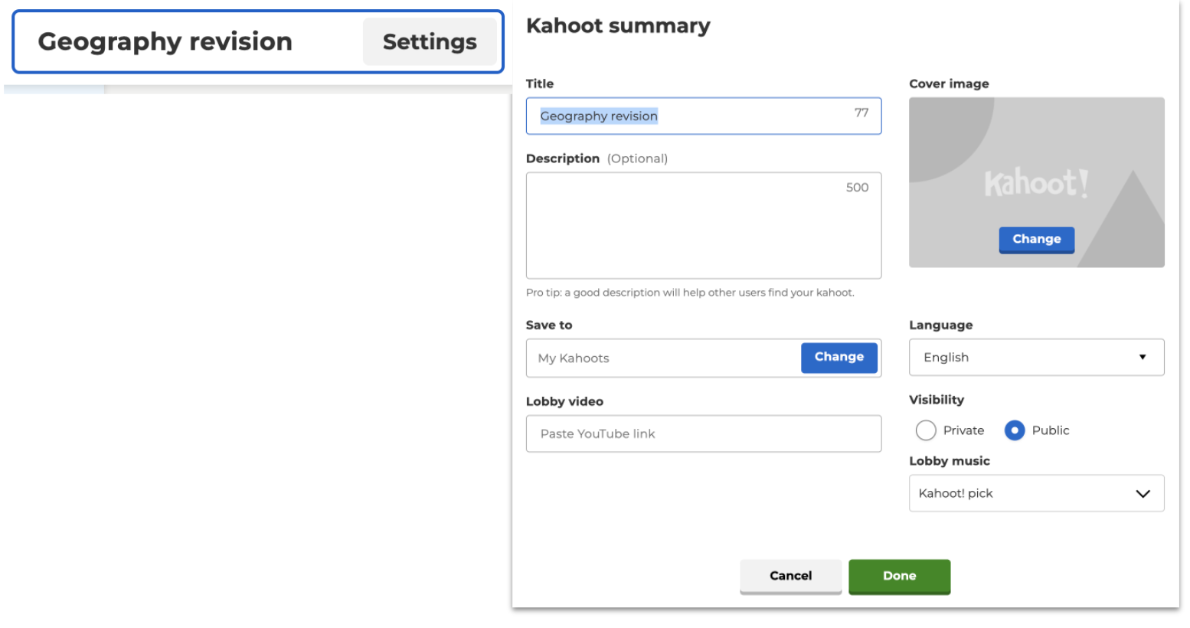Confirm with the green Done button
Screen dimensions: 1190x628
899,576
